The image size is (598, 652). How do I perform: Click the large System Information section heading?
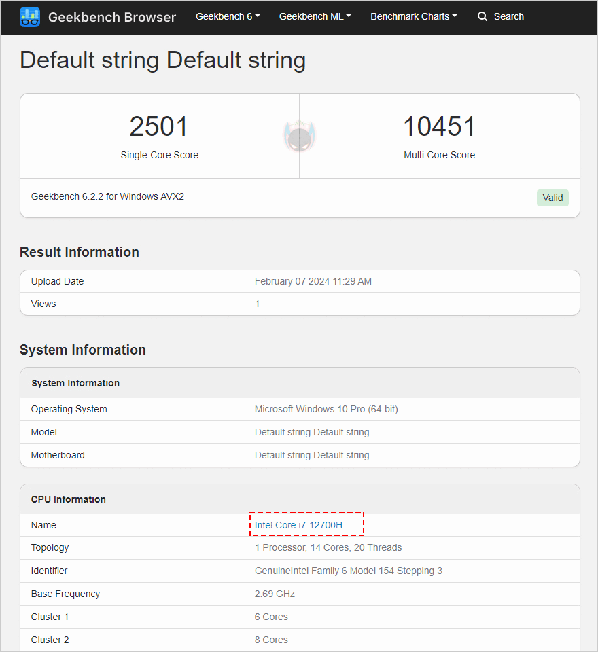[83, 350]
